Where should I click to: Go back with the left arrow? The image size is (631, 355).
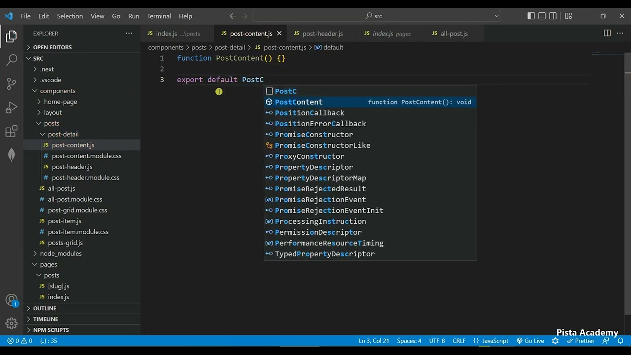pos(233,16)
